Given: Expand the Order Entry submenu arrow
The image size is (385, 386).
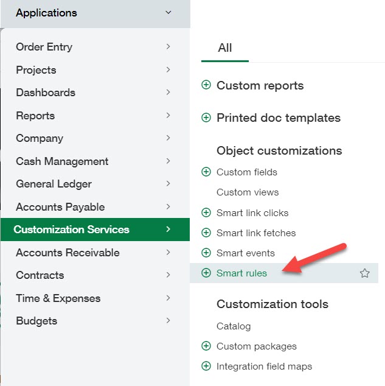Looking at the screenshot, I should [168, 46].
